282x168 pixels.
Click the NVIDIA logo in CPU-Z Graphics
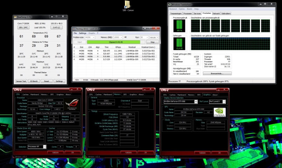220,112
